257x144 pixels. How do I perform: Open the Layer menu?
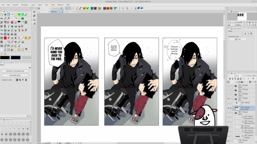[x=33, y=5]
